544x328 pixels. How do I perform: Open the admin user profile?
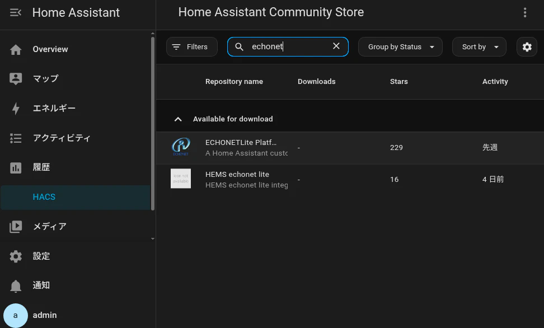point(76,316)
